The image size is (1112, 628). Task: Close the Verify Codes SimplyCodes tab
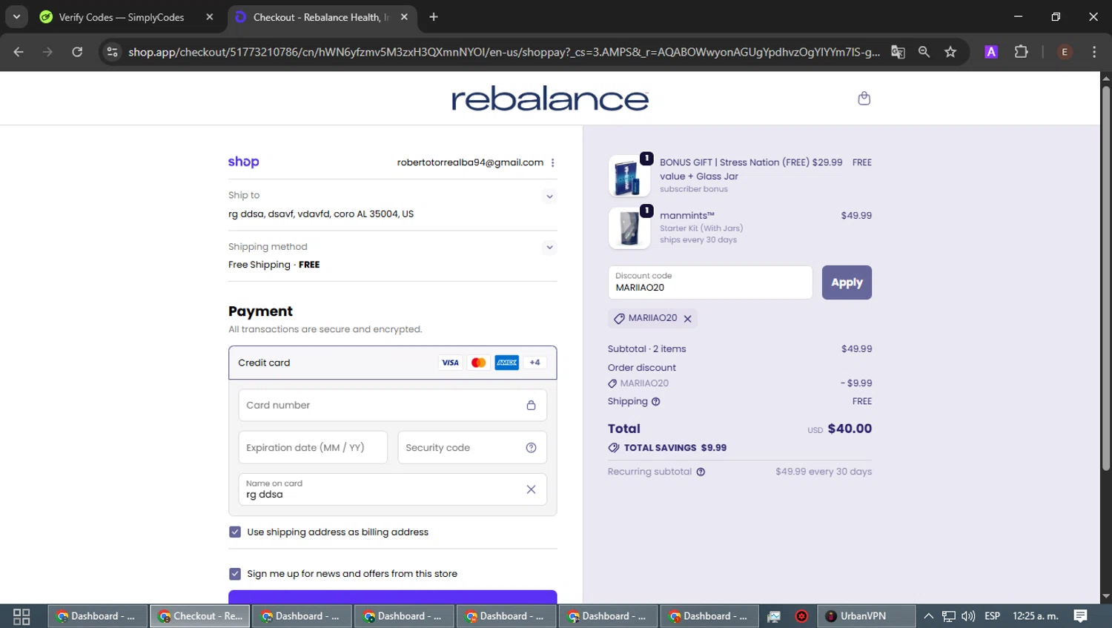[210, 17]
